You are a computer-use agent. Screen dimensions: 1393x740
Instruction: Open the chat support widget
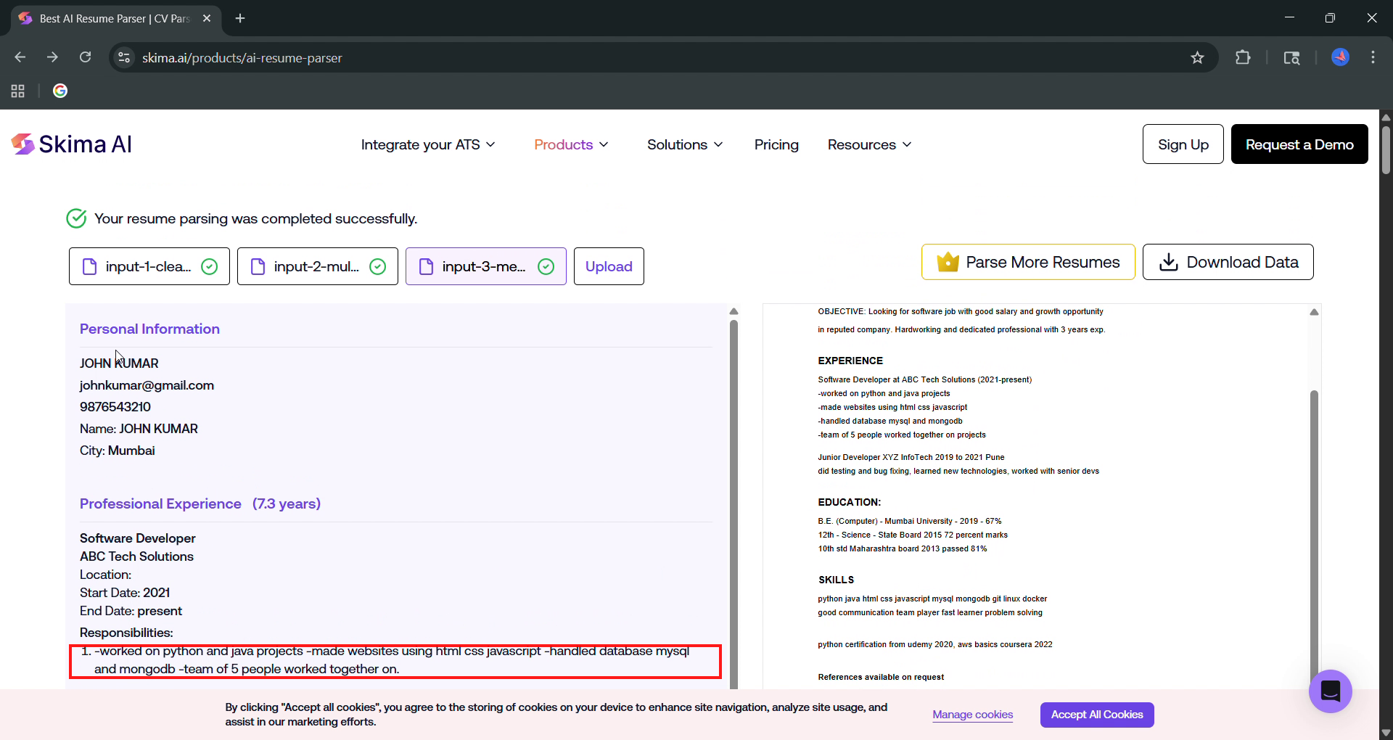click(x=1330, y=691)
